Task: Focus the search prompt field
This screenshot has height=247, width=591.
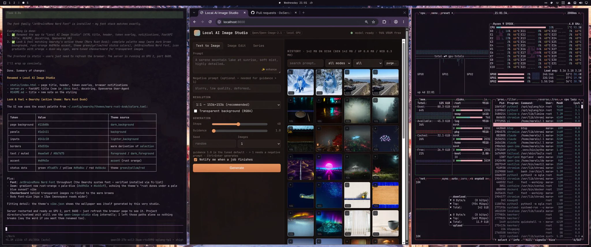Action: pos(305,63)
